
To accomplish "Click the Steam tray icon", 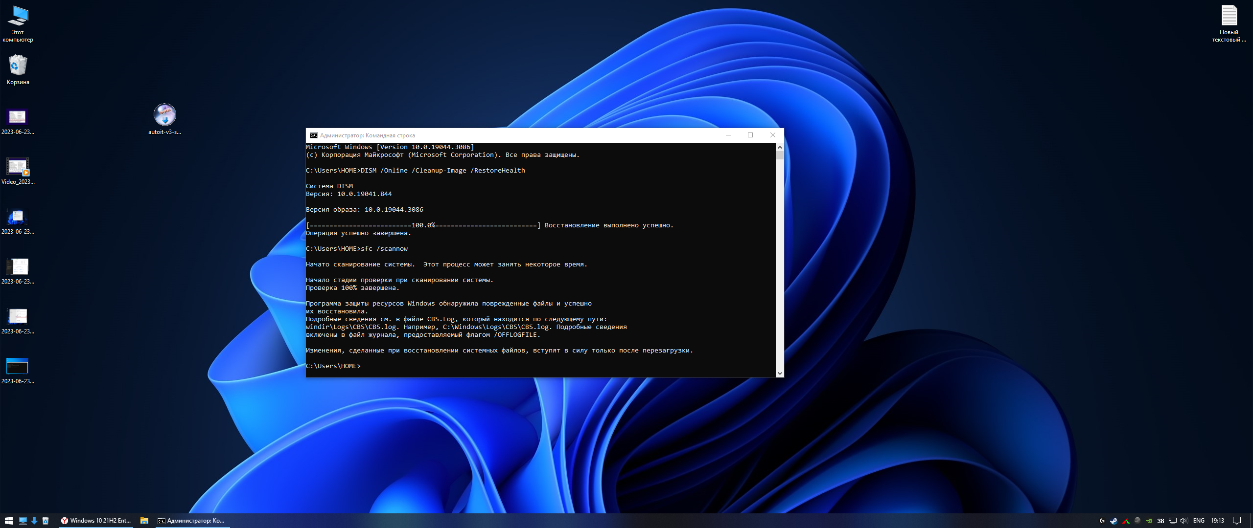I will [1114, 521].
